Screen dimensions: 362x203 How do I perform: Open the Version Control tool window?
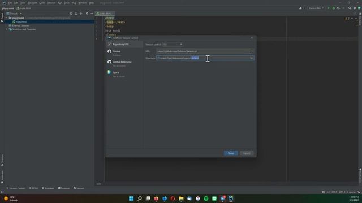(x=15, y=188)
